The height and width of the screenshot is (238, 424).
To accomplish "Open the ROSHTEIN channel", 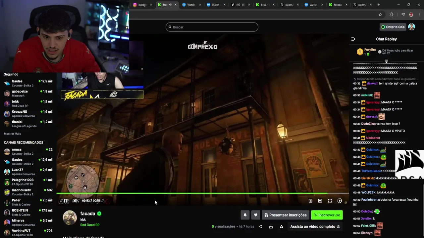I will [x=28, y=212].
